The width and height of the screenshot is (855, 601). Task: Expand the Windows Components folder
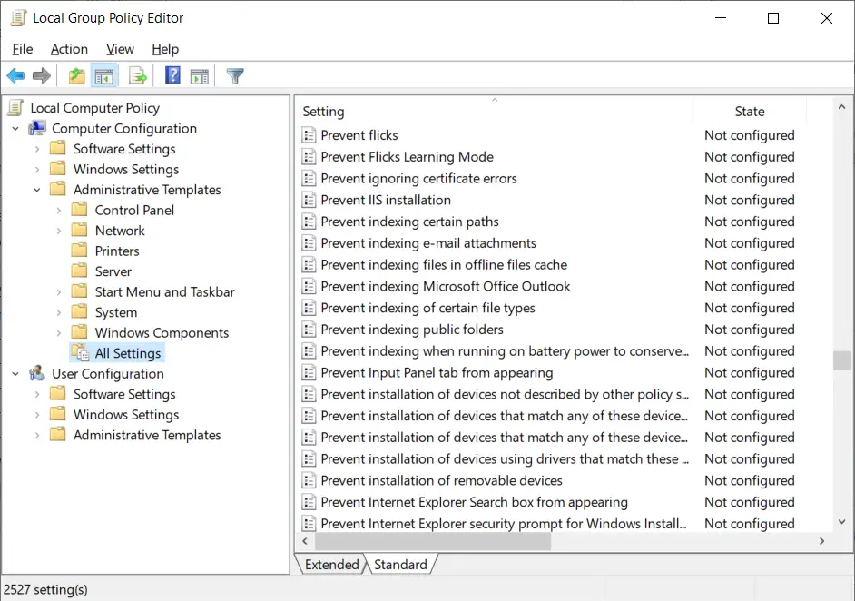click(59, 333)
